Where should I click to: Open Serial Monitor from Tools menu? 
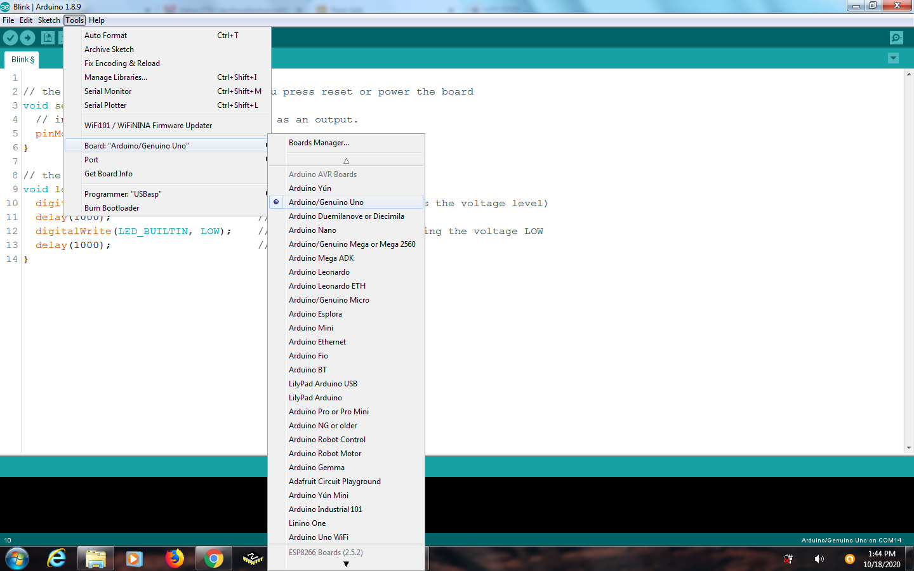pos(168,91)
